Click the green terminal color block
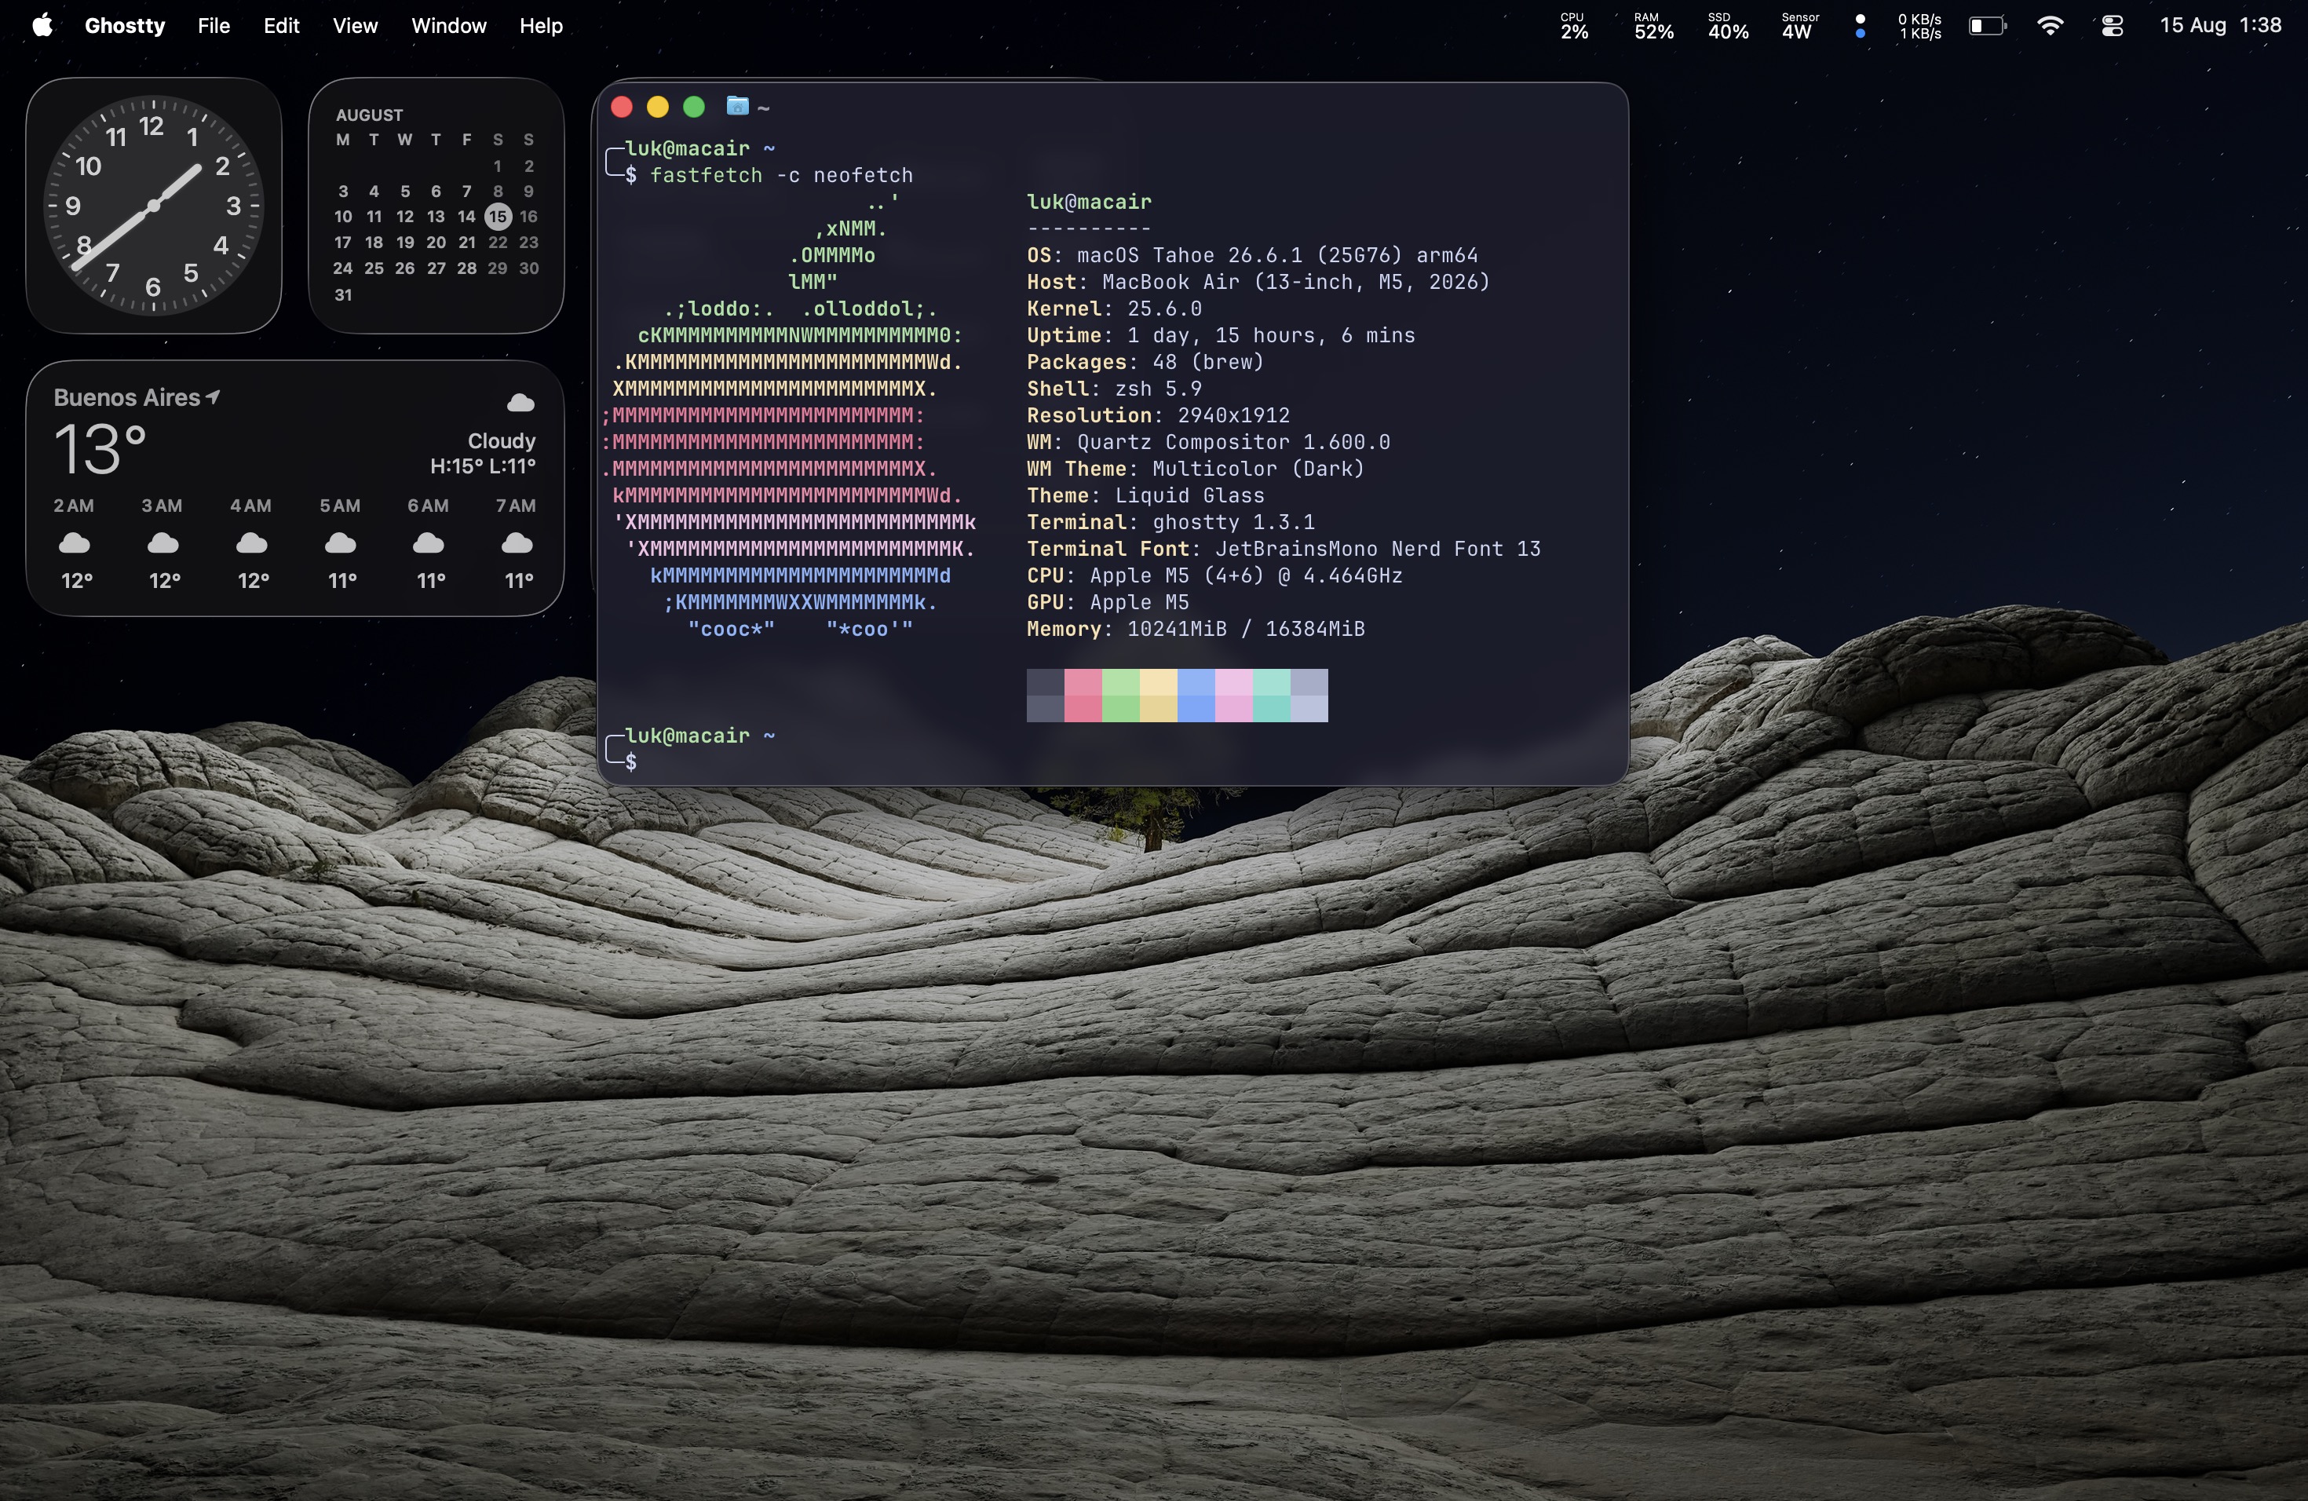The image size is (2308, 1501). [x=1121, y=696]
